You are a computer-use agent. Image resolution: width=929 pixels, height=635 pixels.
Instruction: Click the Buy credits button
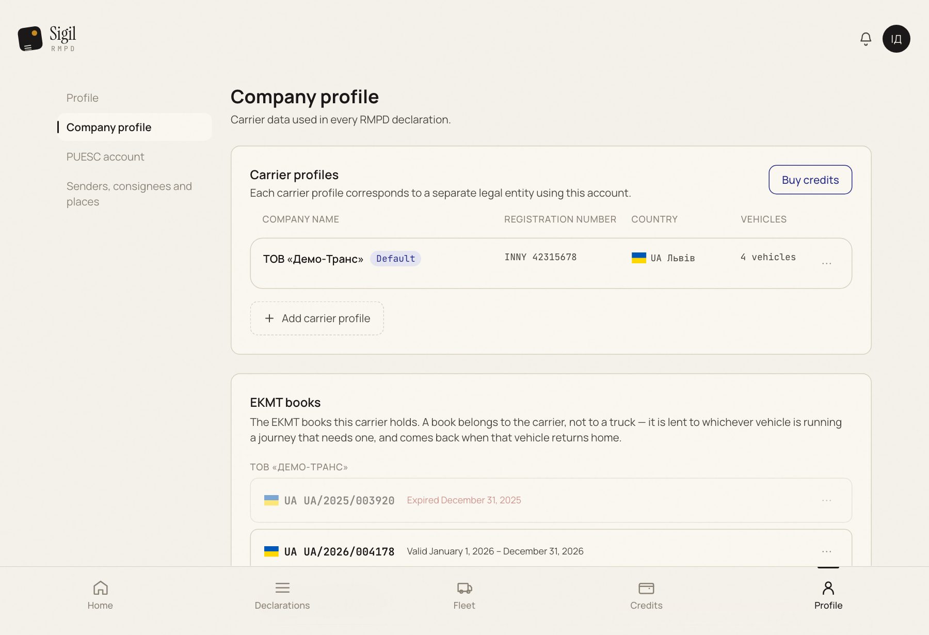pos(810,180)
